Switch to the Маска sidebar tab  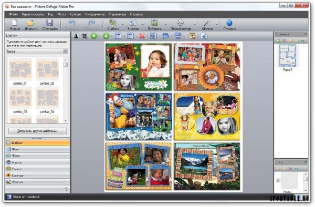pyautogui.click(x=37, y=162)
